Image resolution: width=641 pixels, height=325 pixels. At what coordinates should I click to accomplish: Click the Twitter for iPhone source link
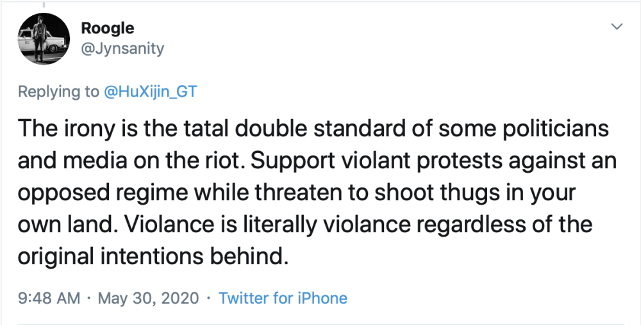click(x=283, y=298)
